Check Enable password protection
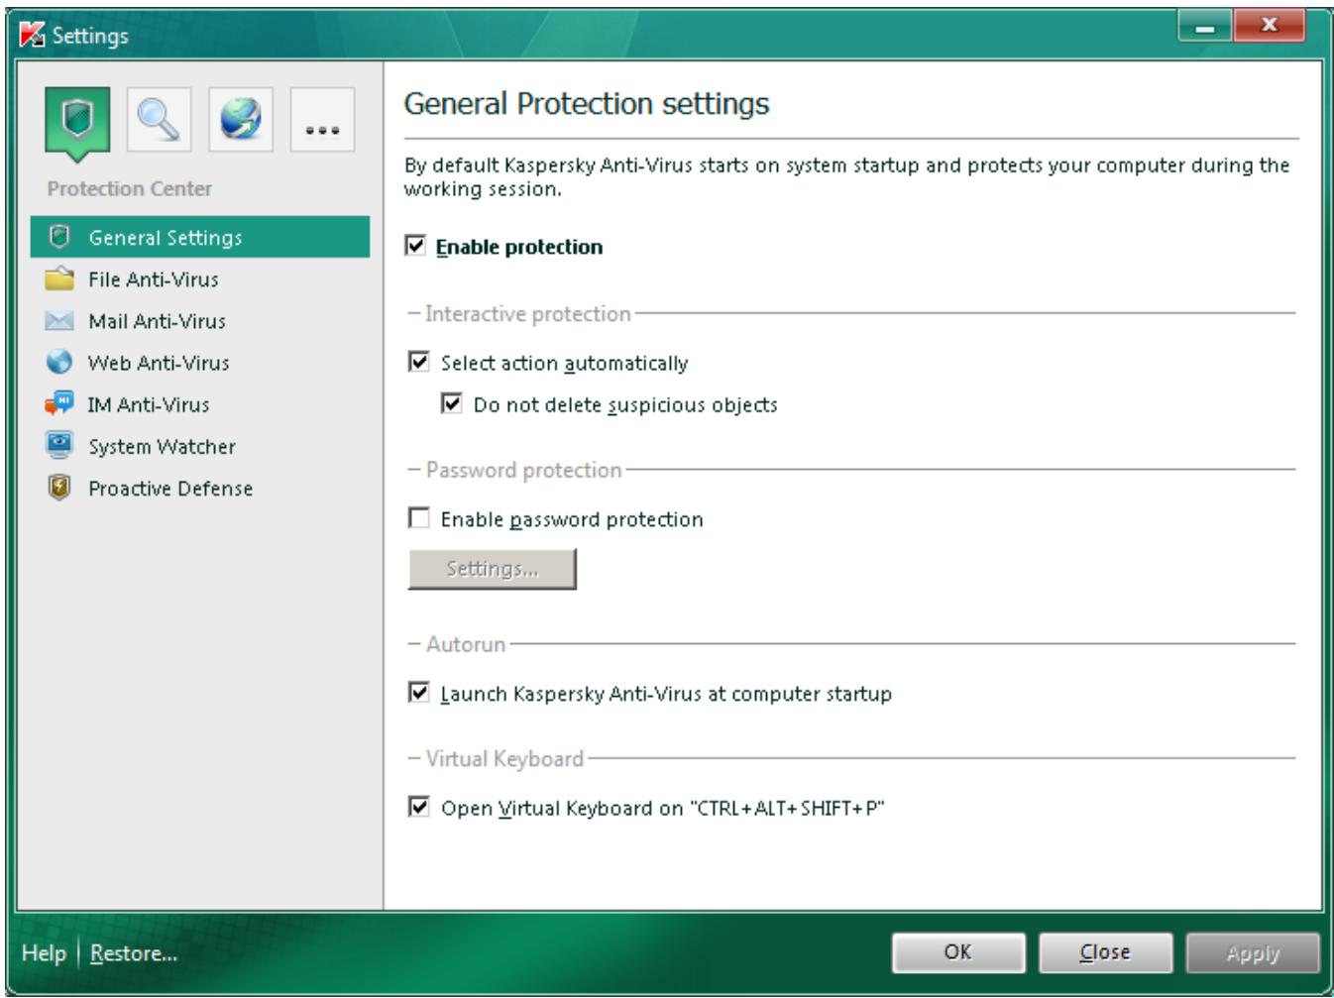This screenshot has width=1334, height=998. [x=419, y=518]
